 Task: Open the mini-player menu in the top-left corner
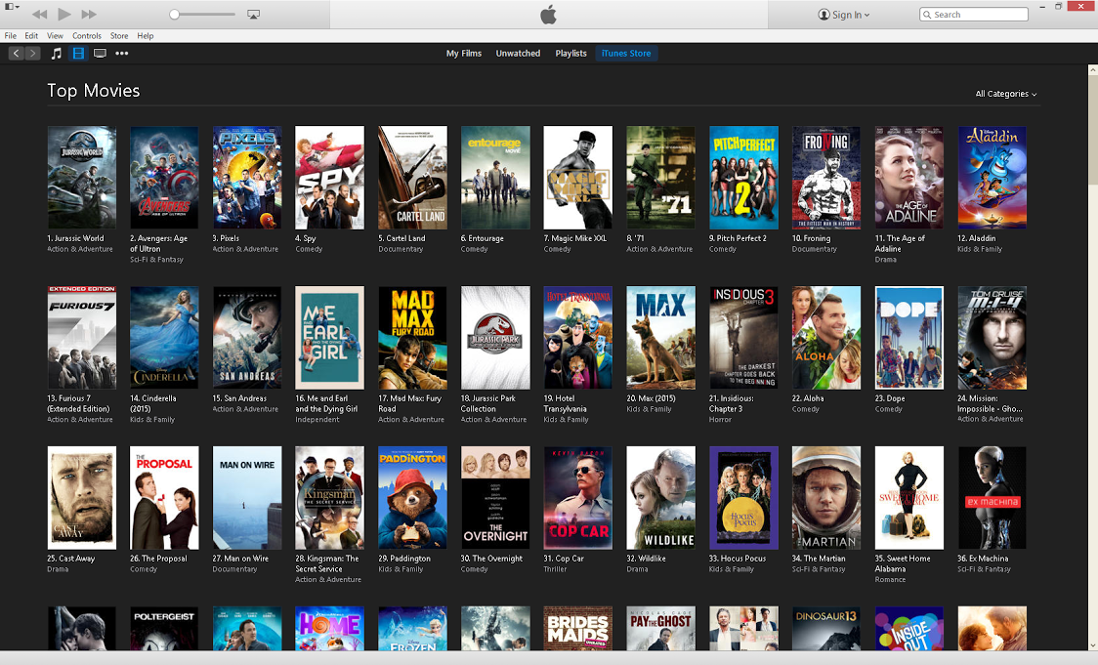[12, 6]
